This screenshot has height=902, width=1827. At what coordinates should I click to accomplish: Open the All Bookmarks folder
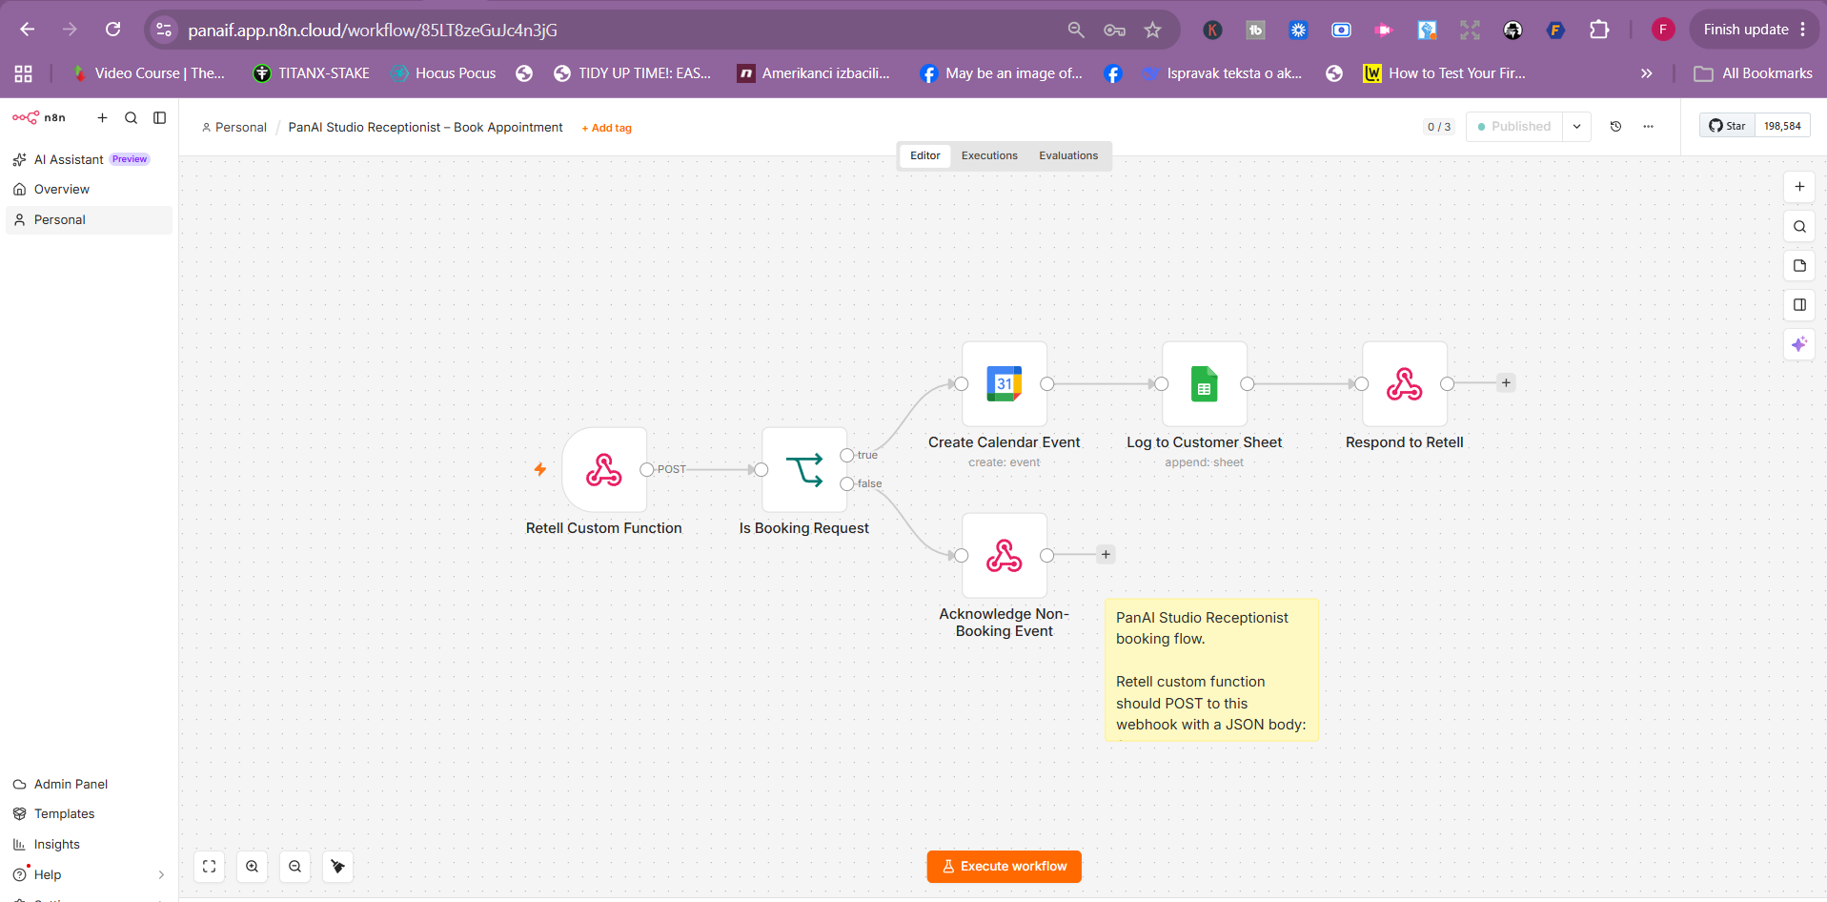pyautogui.click(x=1754, y=73)
